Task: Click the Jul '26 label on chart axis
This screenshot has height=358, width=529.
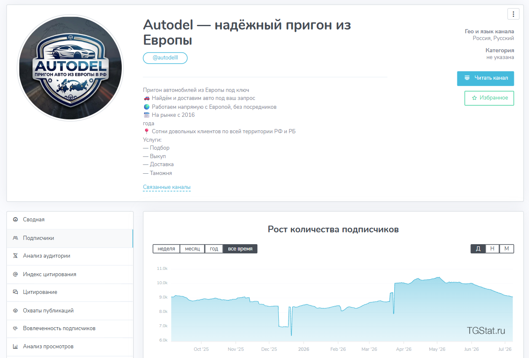Action: [x=505, y=349]
